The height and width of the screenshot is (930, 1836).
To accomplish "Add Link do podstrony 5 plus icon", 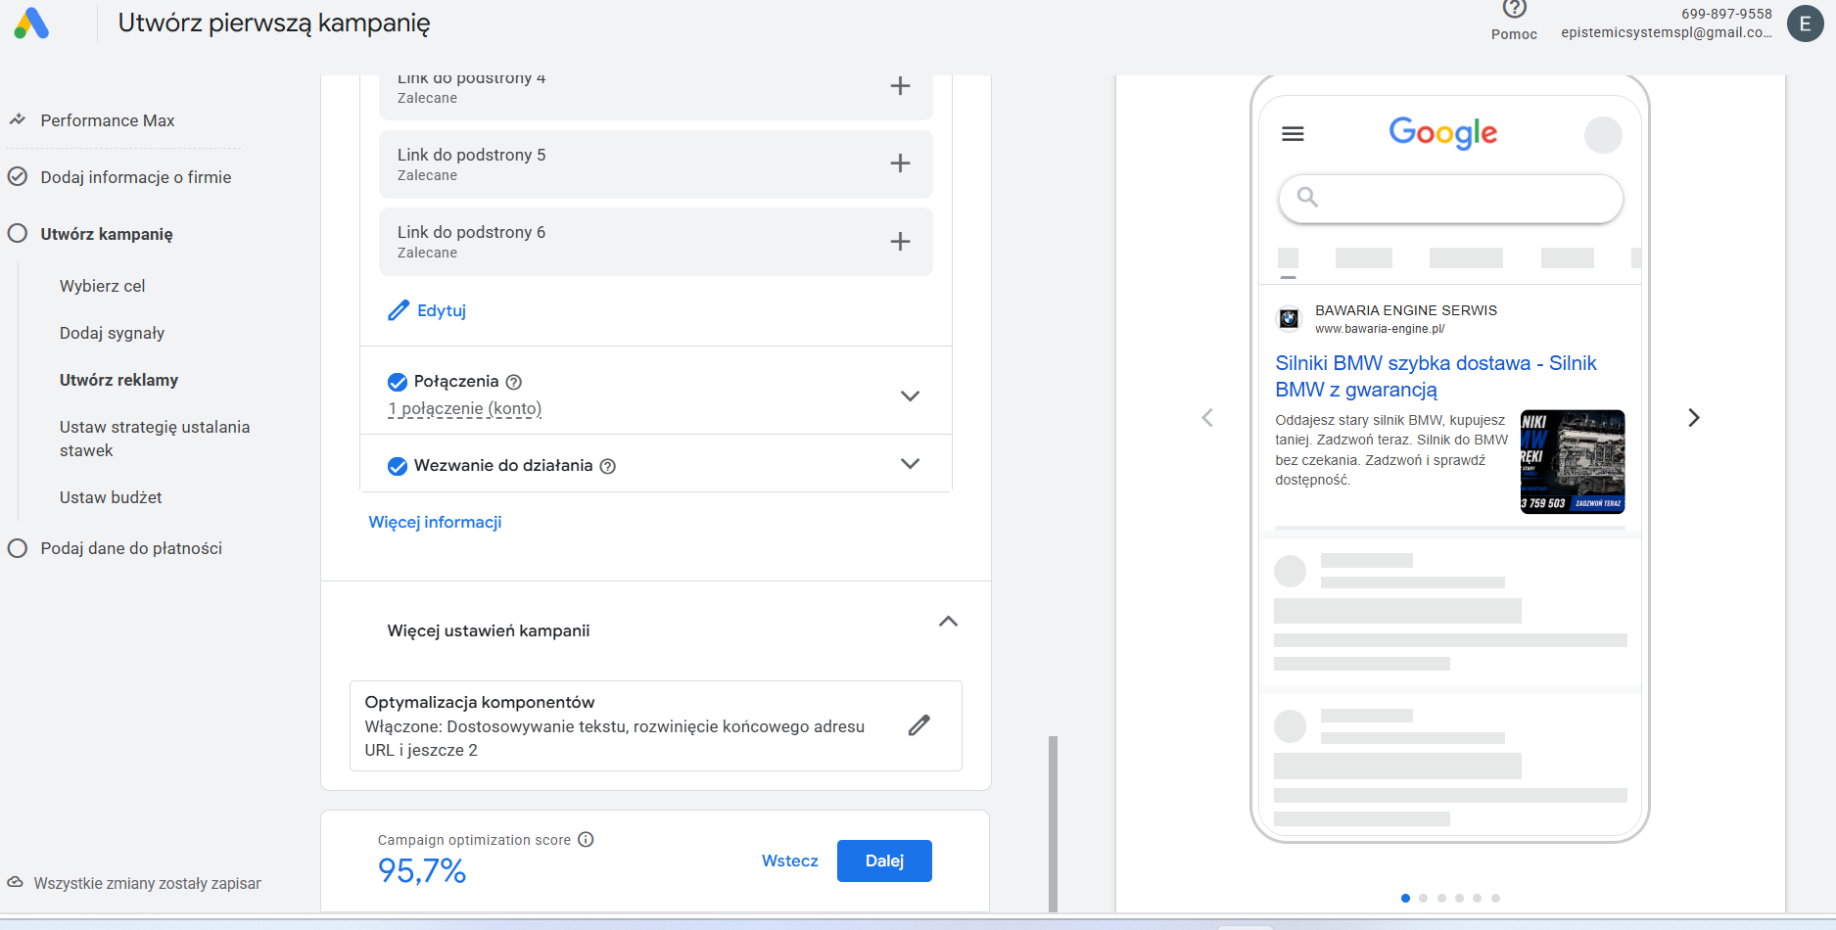I will coord(900,163).
